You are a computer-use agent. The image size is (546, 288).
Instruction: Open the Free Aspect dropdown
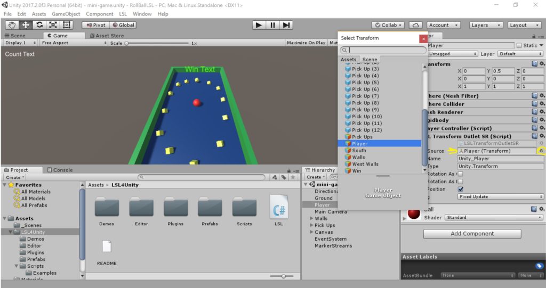(x=74, y=43)
